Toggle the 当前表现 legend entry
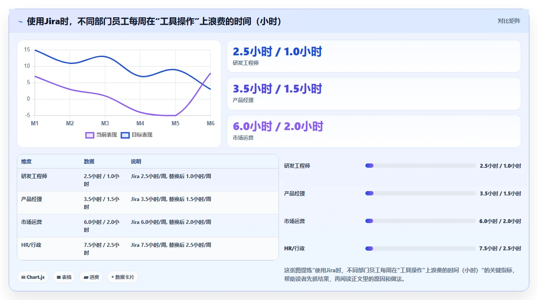 101,135
